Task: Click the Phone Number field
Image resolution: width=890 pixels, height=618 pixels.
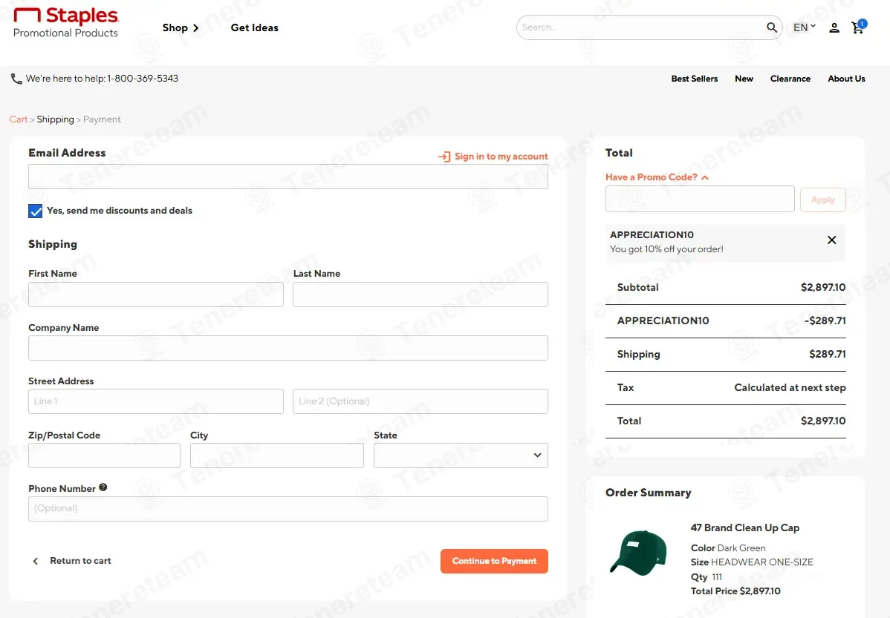Action: 288,509
